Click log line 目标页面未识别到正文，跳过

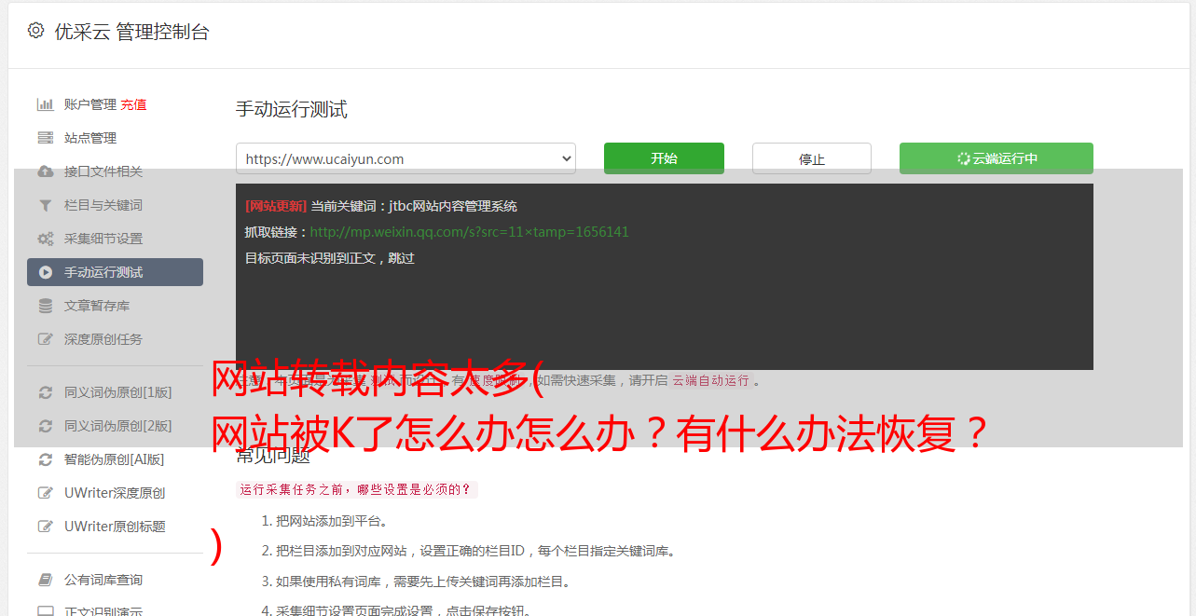[x=330, y=258]
